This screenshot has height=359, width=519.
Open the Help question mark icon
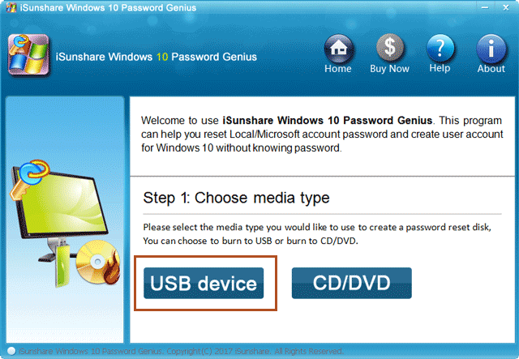(440, 49)
